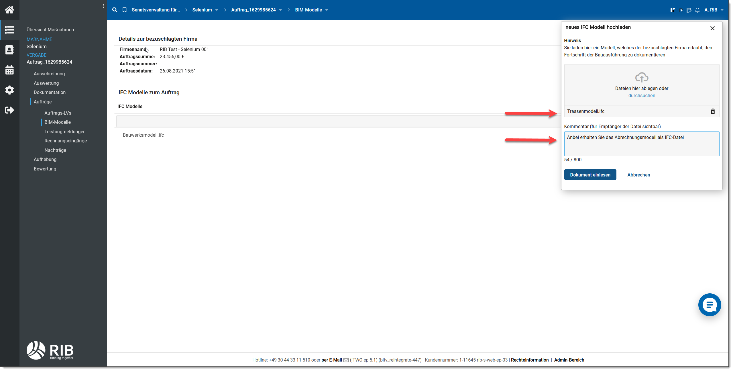Open the A. RIB user menu
The image size is (733, 371).
pyautogui.click(x=714, y=10)
